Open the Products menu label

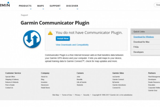pyautogui.click(x=25, y=6)
